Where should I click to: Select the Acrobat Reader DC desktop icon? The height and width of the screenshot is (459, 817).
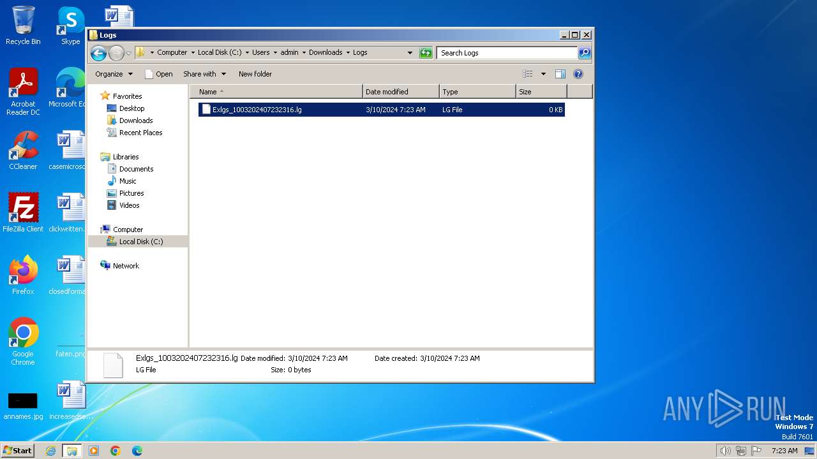[x=23, y=92]
